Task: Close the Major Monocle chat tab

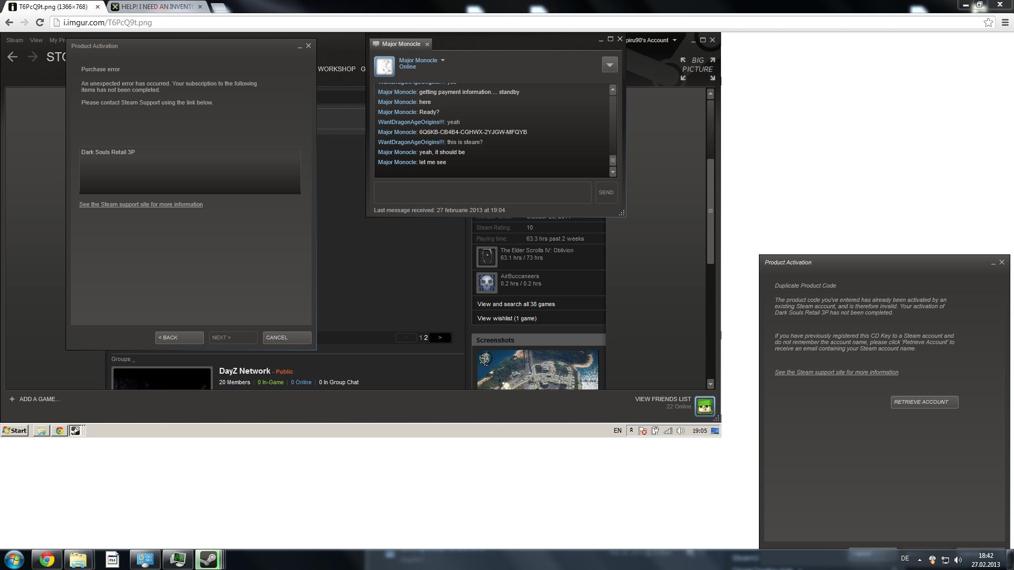Action: tap(427, 44)
